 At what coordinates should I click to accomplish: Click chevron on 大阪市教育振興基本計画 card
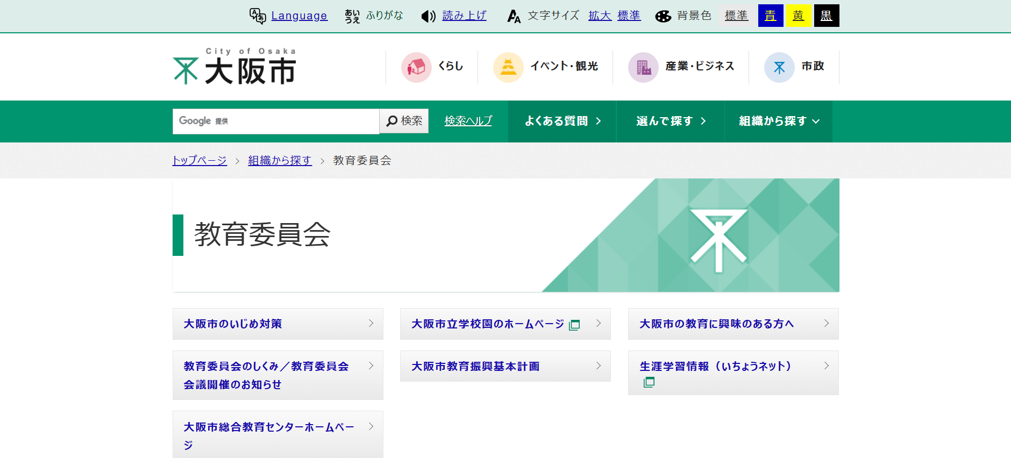[x=599, y=366]
